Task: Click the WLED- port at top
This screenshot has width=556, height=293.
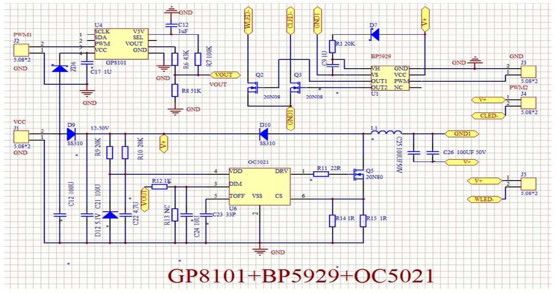Action: (x=248, y=20)
